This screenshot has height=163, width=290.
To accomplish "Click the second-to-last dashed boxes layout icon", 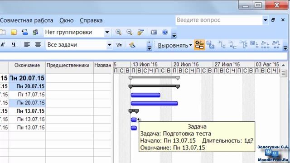I will 265,45.
